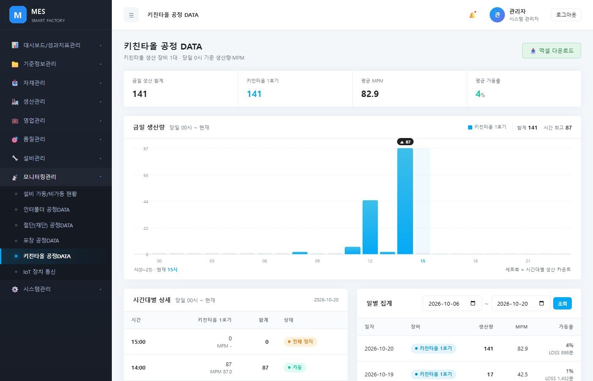The height and width of the screenshot is (381, 593).
Task: Click the 설비관리 wrench icon
Action: point(15,158)
